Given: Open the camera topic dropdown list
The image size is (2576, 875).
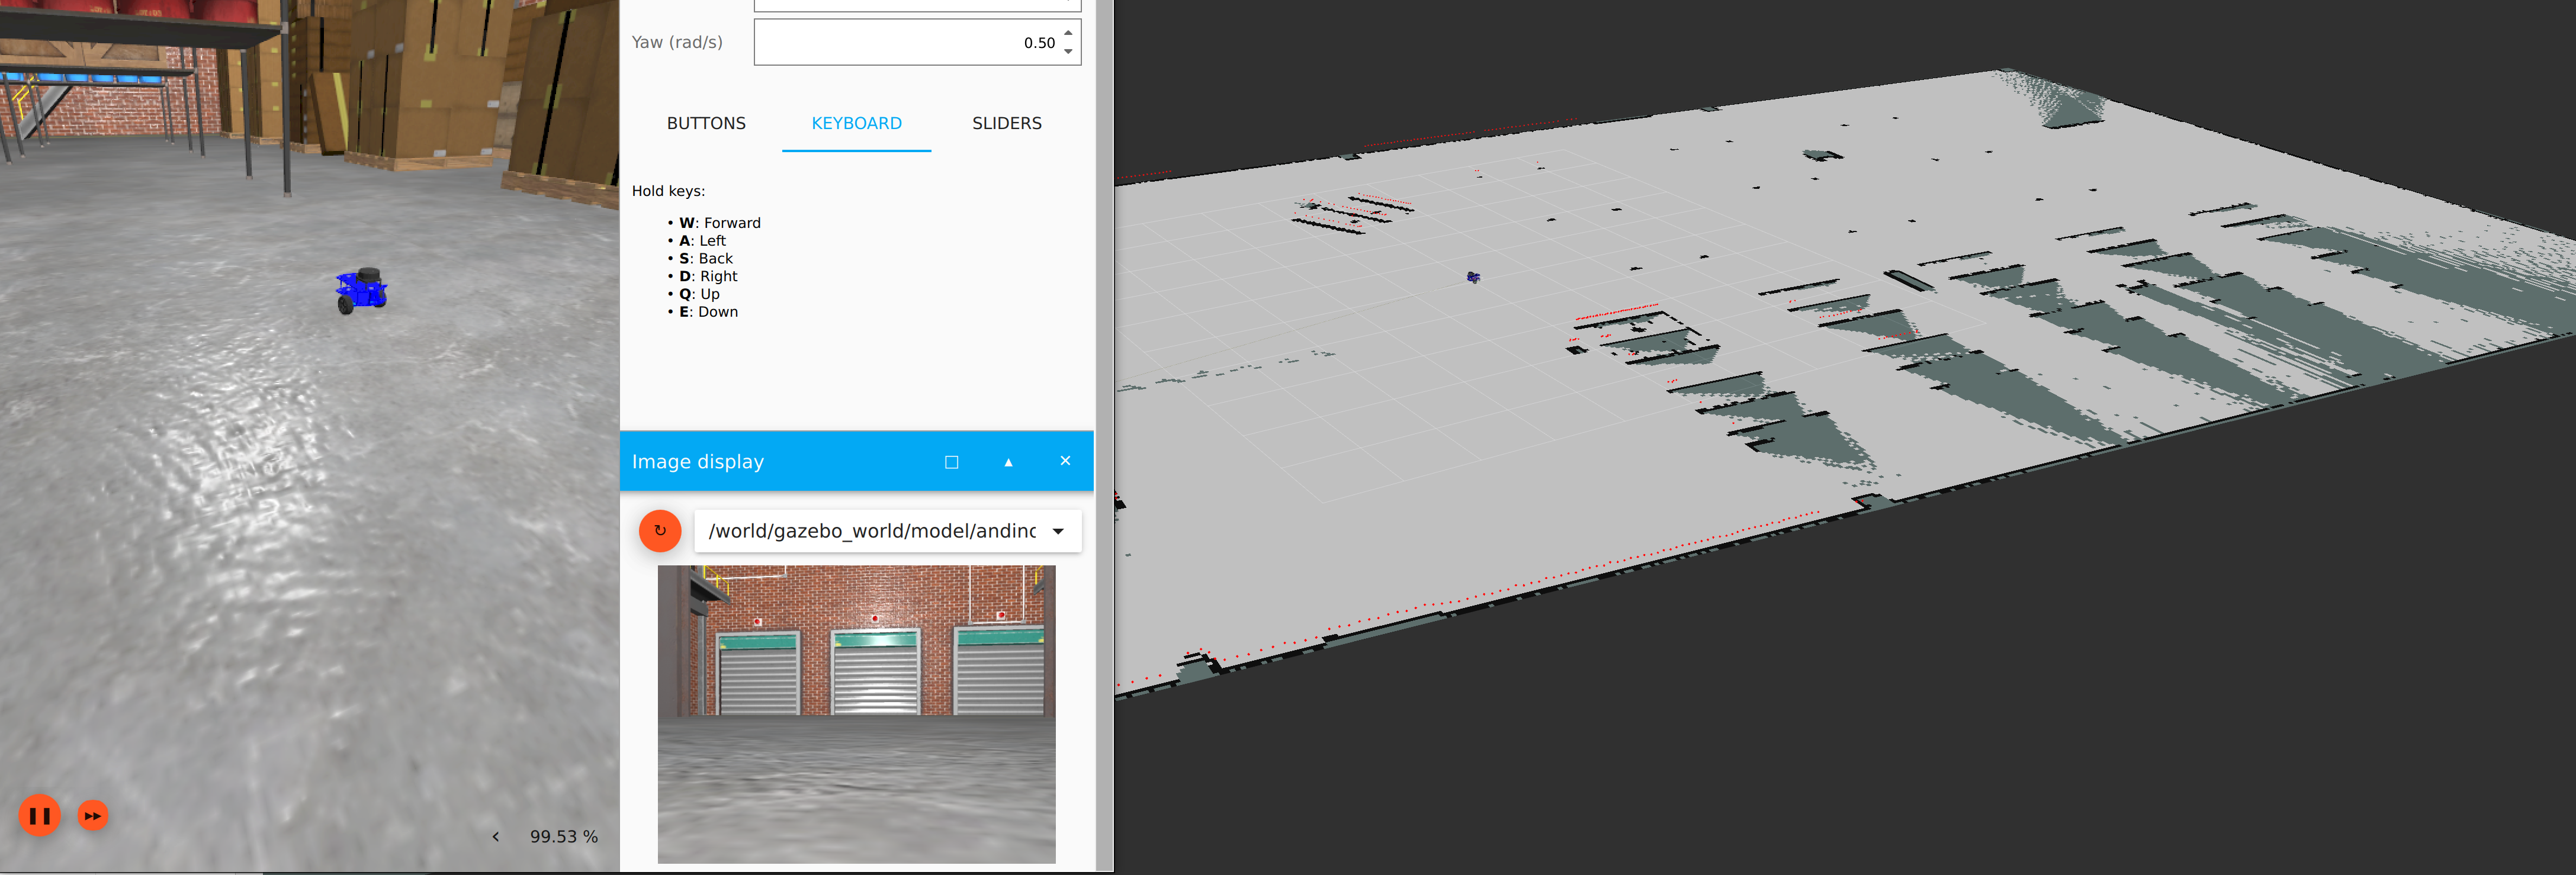Looking at the screenshot, I should [x=1058, y=531].
